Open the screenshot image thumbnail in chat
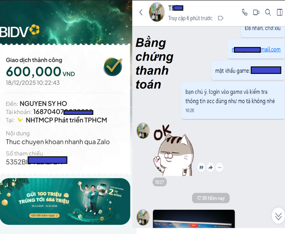The height and width of the screenshot is (234, 285). coord(194,219)
